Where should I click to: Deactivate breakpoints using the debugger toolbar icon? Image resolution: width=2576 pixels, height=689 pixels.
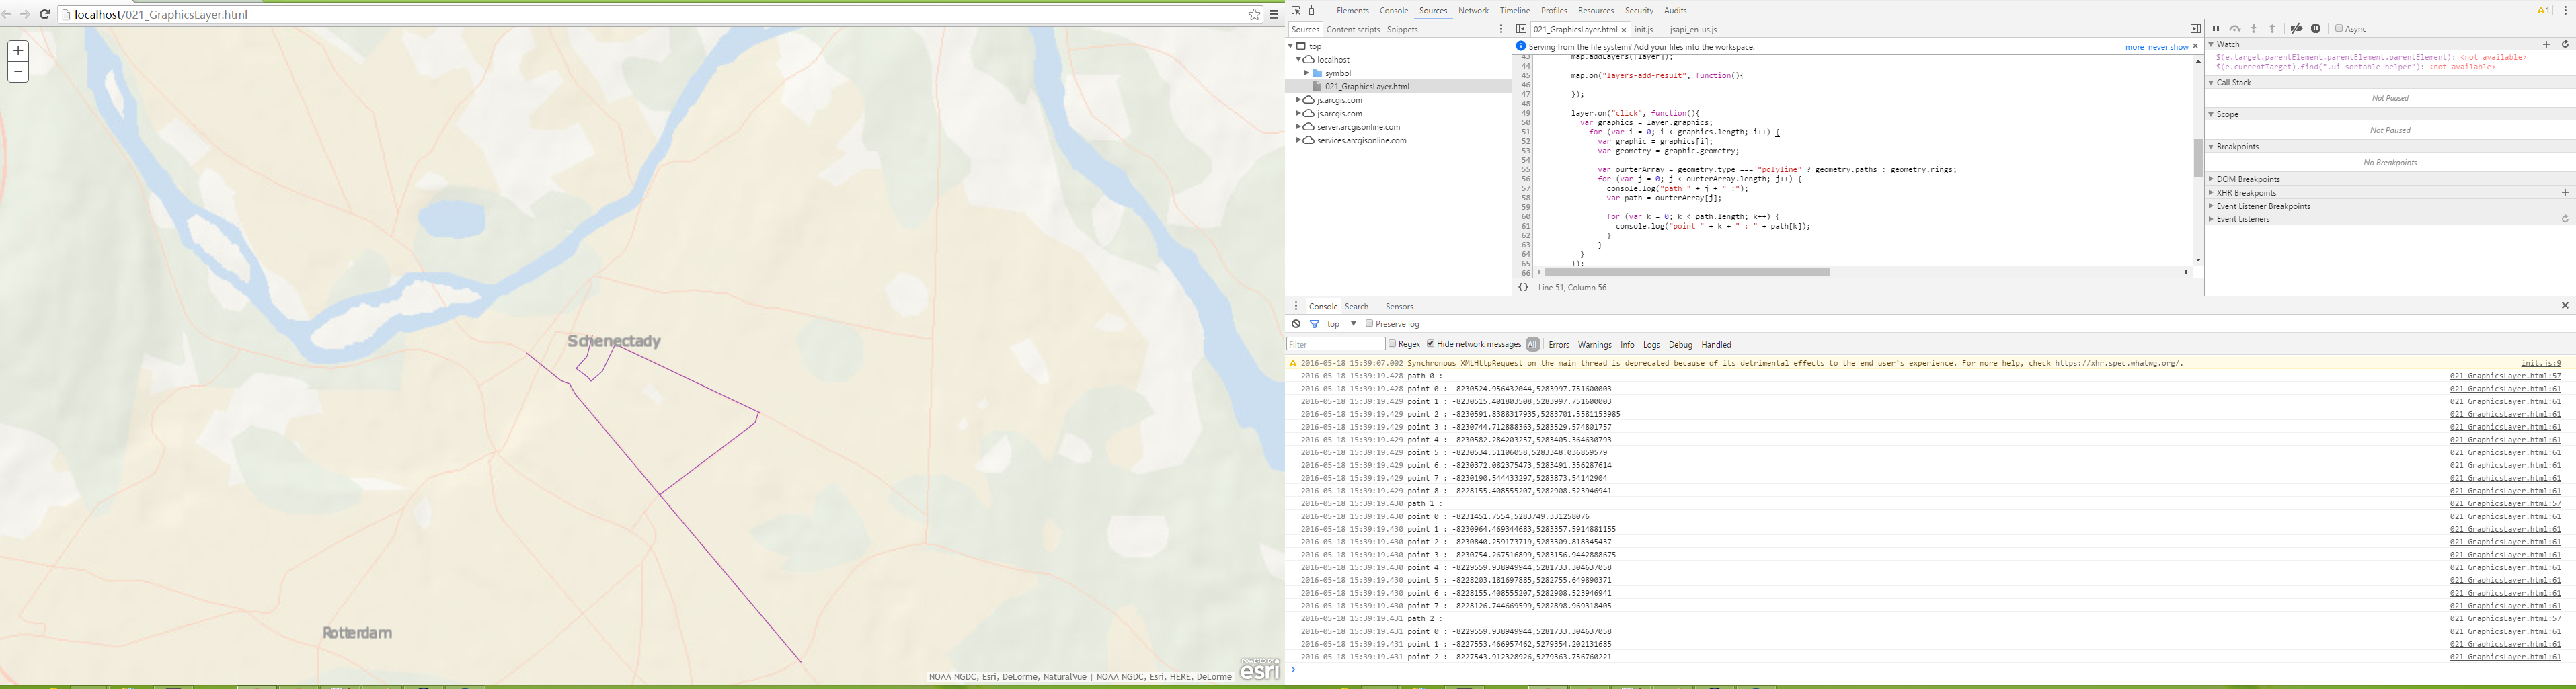pos(2296,29)
